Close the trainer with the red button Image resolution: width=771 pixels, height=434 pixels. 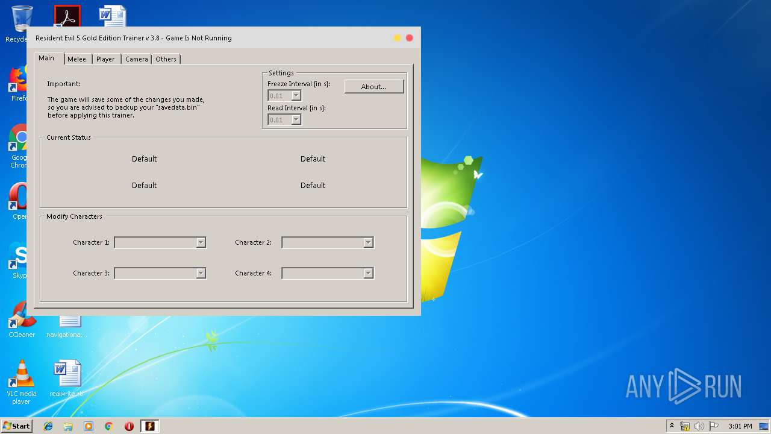click(410, 38)
